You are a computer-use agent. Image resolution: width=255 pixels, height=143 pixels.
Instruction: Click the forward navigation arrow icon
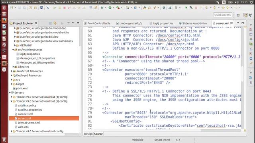pyautogui.click(x=235, y=8)
